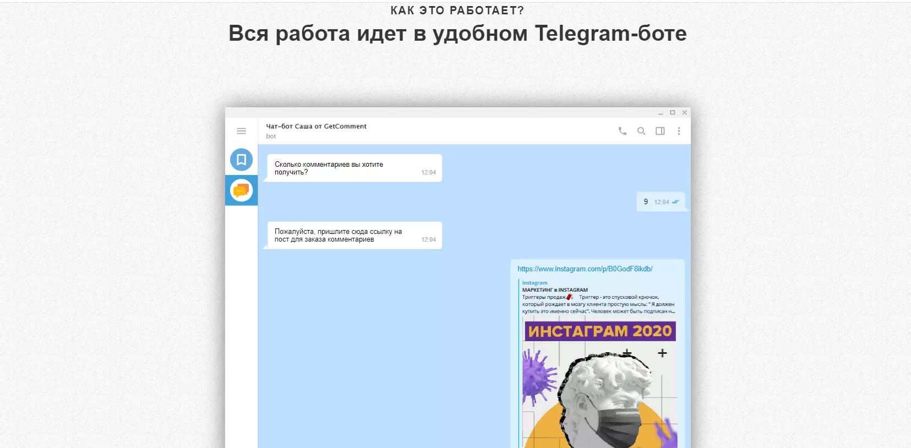Click the 'bot' status under chat title

coord(271,136)
